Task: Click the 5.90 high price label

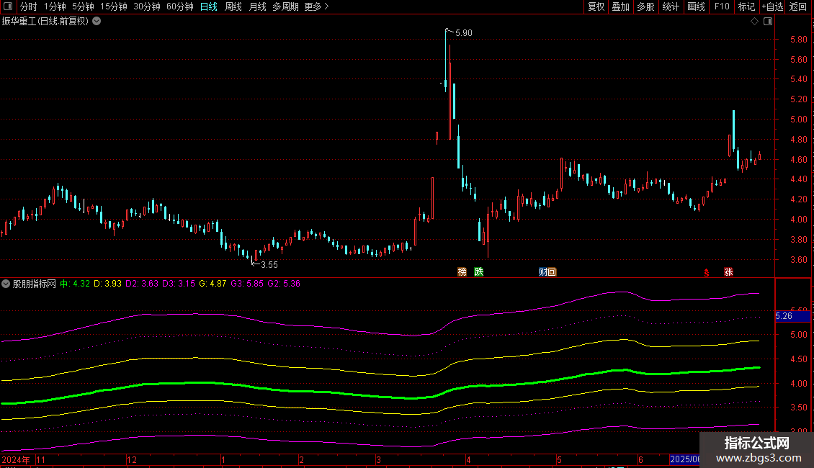Action: point(464,32)
